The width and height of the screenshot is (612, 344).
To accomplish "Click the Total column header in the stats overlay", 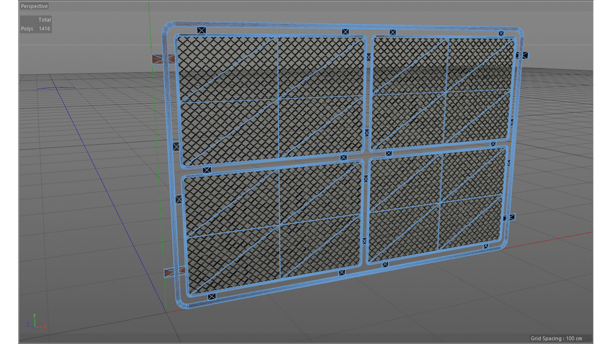I will point(45,20).
